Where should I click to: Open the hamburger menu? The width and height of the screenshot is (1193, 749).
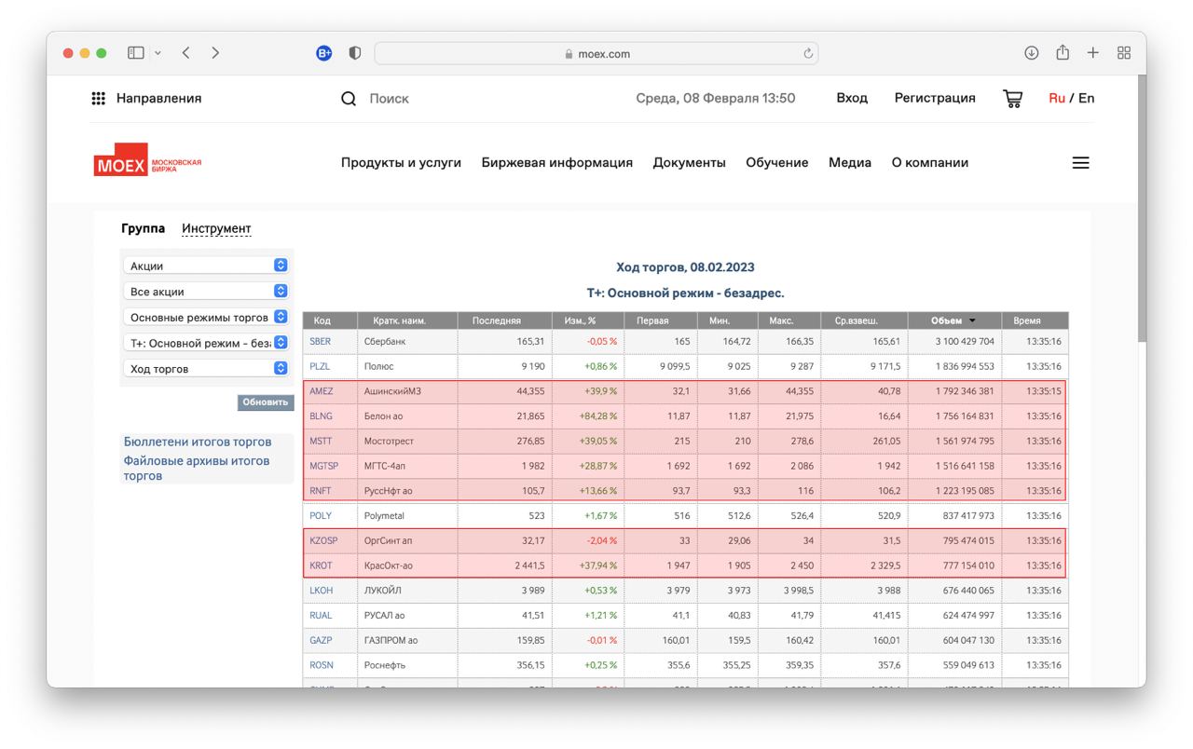click(x=1081, y=162)
